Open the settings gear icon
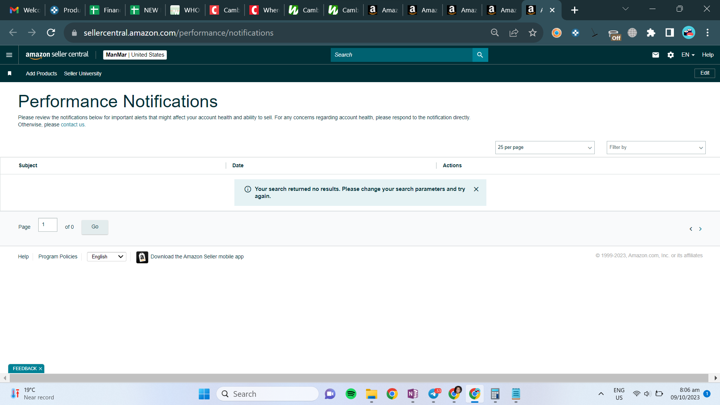This screenshot has width=720, height=405. (x=670, y=55)
